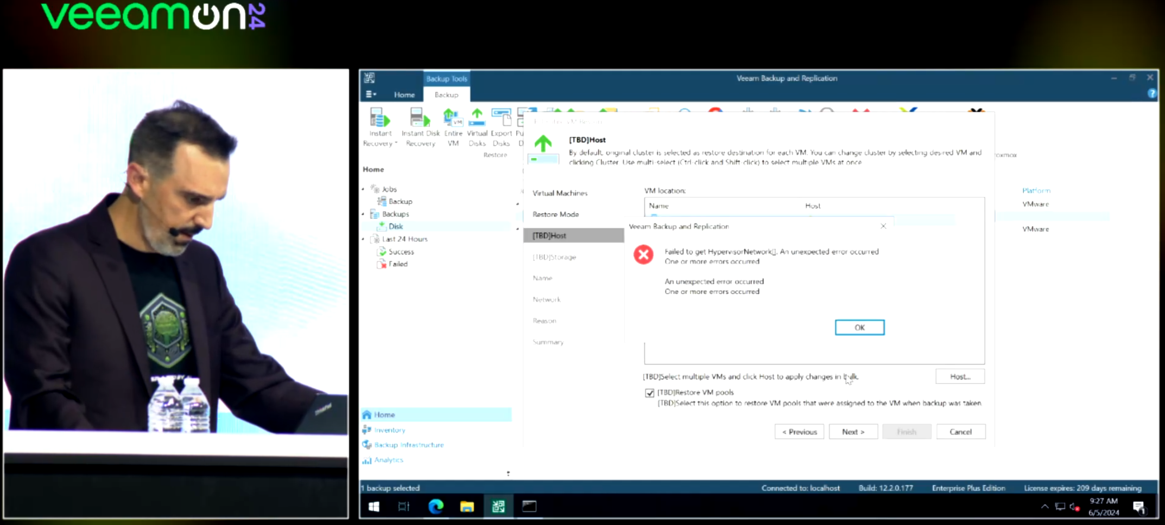Collapse the Jobs tree node

coord(363,189)
